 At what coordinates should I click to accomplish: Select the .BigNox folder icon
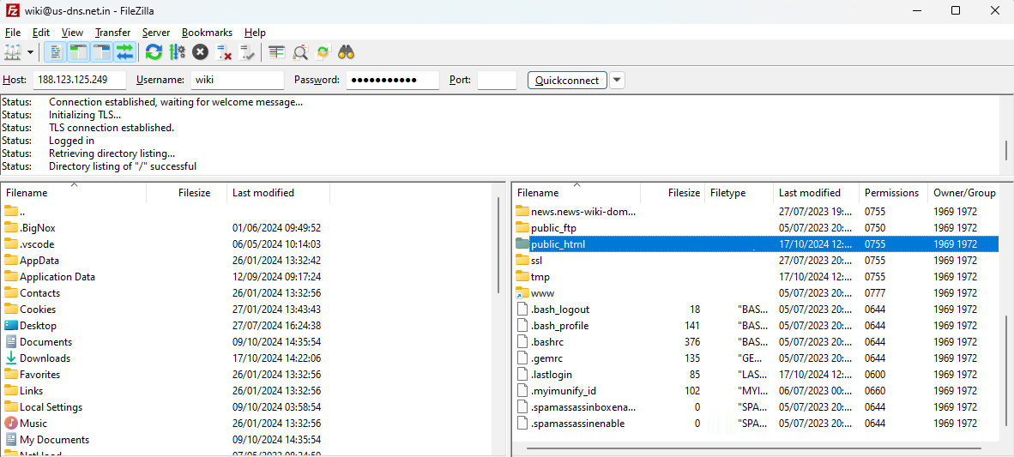coord(11,227)
